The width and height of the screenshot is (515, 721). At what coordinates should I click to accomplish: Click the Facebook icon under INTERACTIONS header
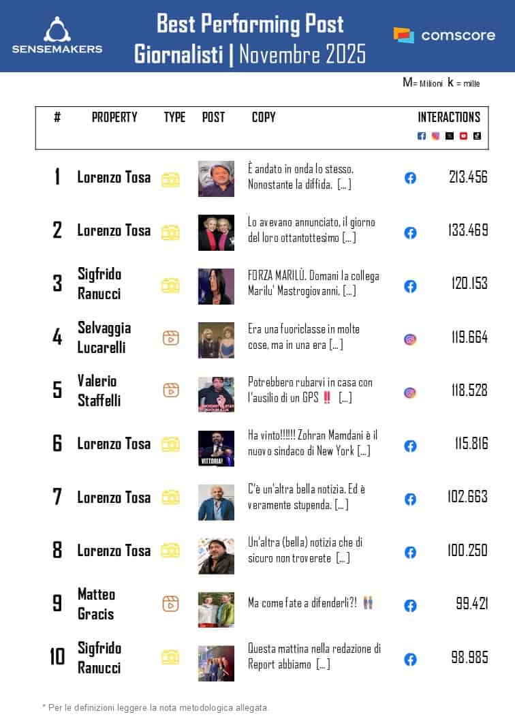[x=422, y=136]
